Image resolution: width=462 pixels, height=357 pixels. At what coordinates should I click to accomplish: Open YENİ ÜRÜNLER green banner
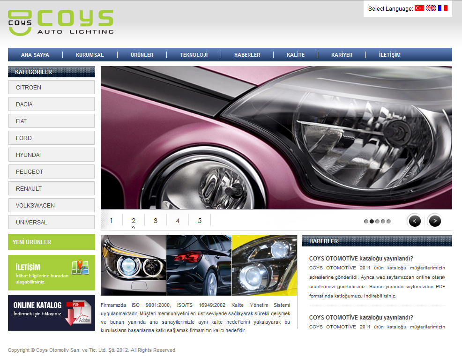(x=52, y=242)
